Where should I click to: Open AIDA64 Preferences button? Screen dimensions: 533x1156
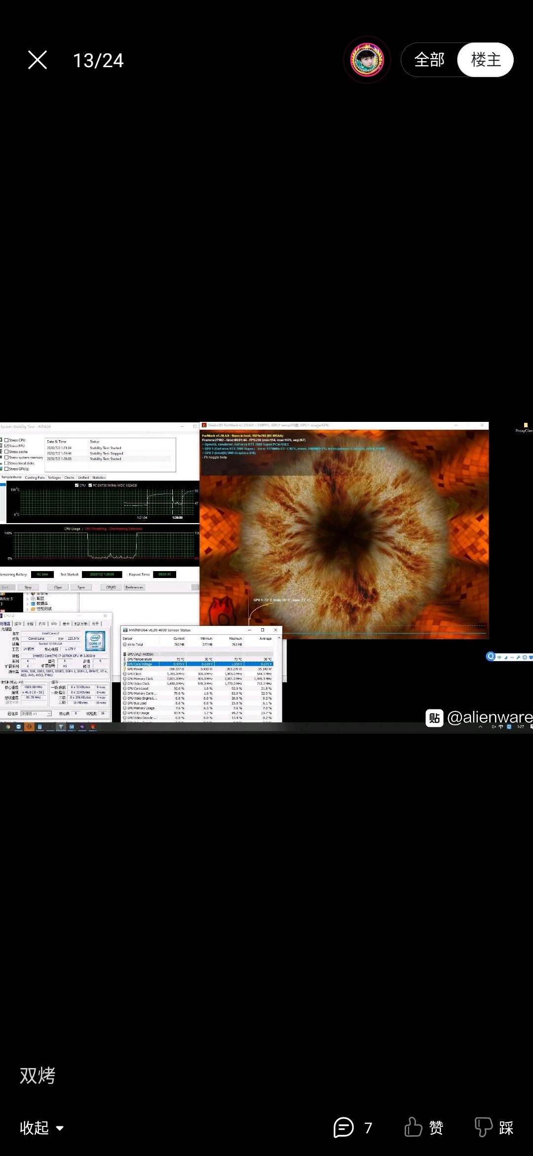[x=134, y=587]
